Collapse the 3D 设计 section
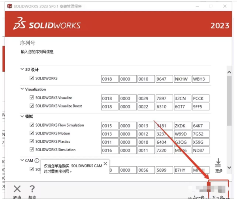Viewport: 237px width, 203px height. coord(22,69)
